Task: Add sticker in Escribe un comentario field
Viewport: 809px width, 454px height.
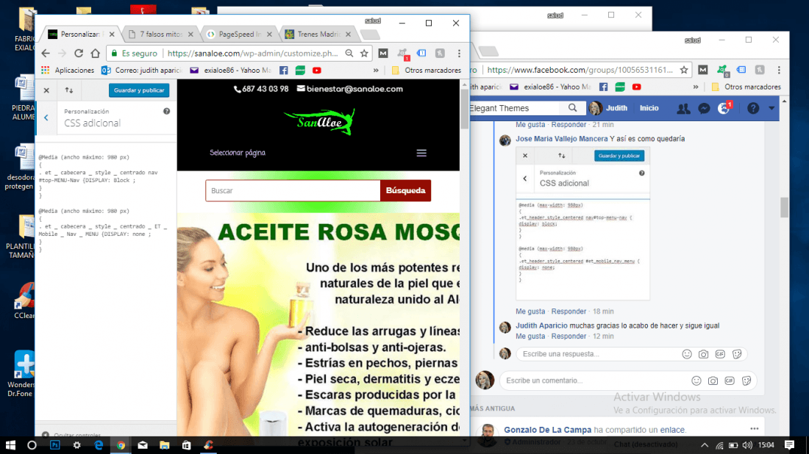Action: 746,381
